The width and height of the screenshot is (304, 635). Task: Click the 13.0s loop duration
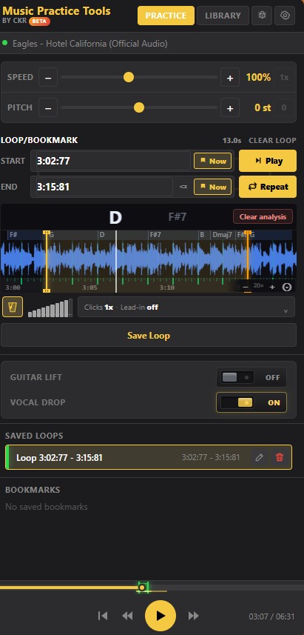[232, 141]
